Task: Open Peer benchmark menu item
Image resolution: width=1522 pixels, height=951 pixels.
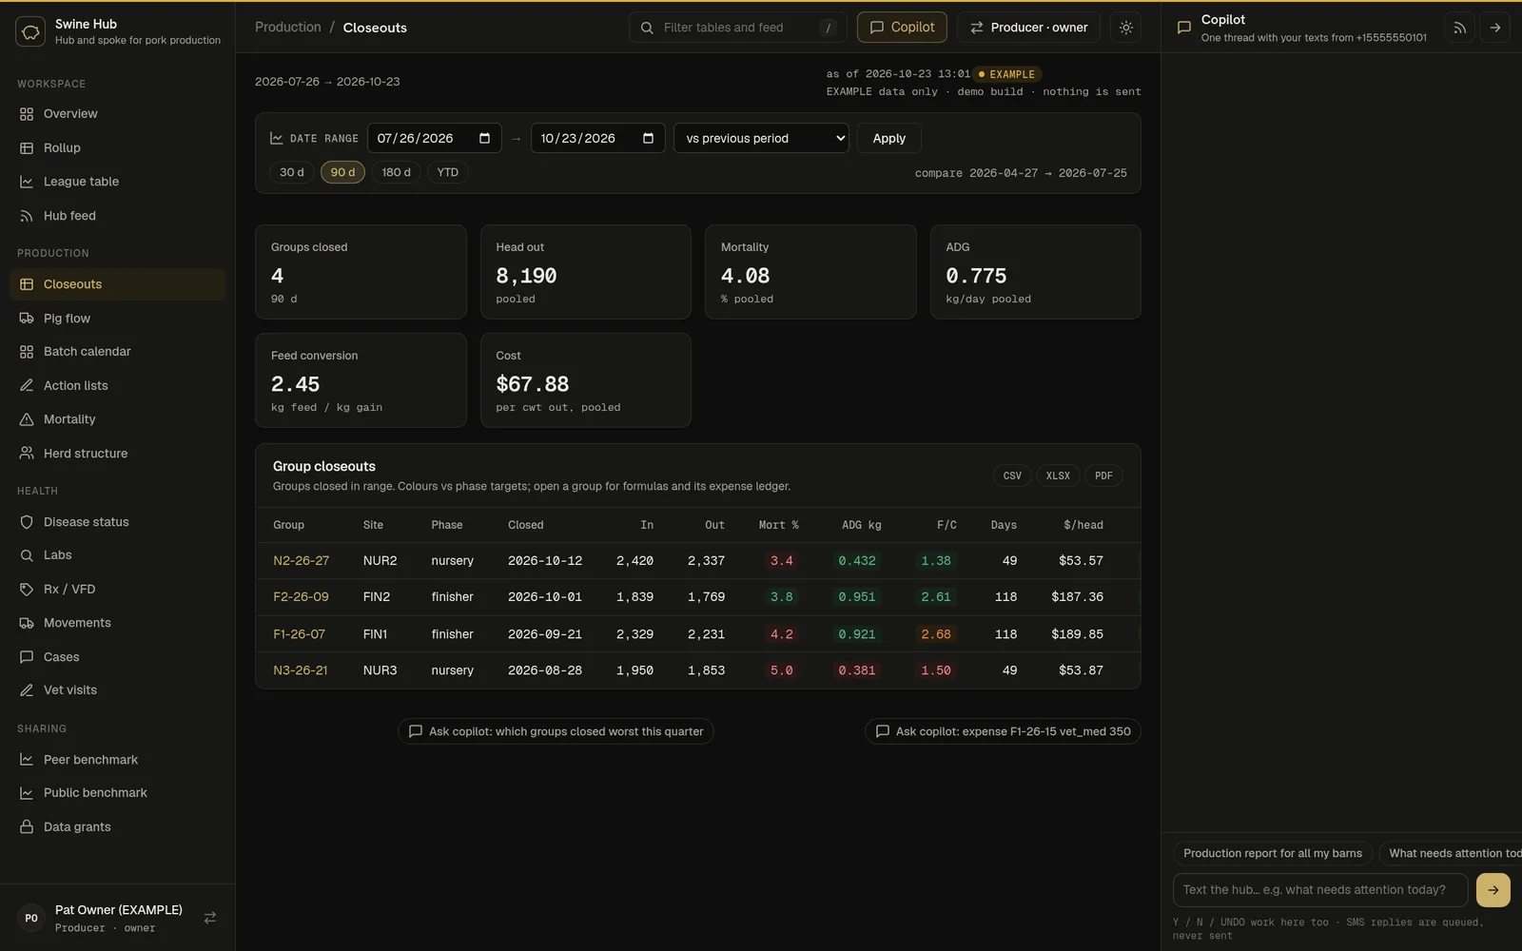Action: tap(118, 760)
